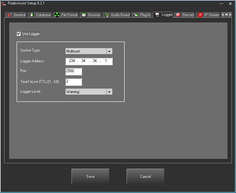Click the red Record tab icon
236x193 pixels.
(x=178, y=15)
